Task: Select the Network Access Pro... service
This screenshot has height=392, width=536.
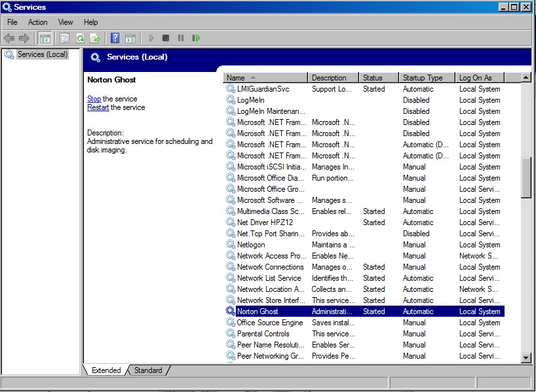Action: tap(365, 256)
